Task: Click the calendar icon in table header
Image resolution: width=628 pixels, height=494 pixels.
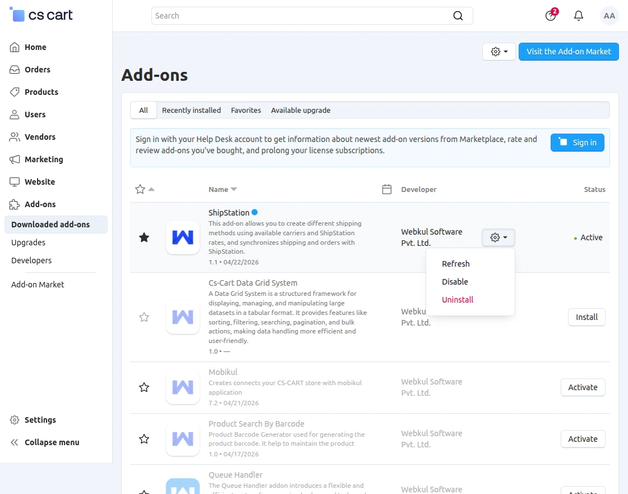Action: click(386, 189)
